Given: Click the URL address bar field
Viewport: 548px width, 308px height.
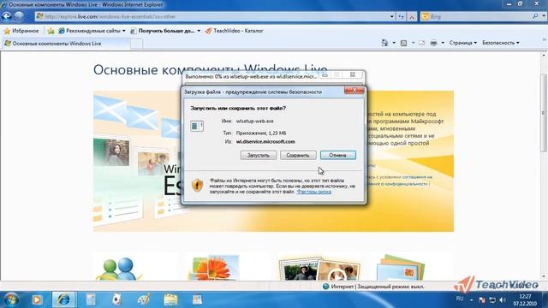Looking at the screenshot, I should point(212,16).
